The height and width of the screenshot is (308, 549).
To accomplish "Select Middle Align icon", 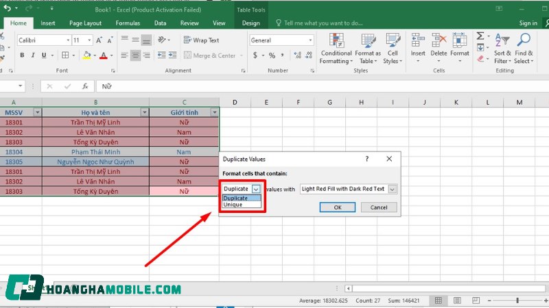I will point(135,40).
